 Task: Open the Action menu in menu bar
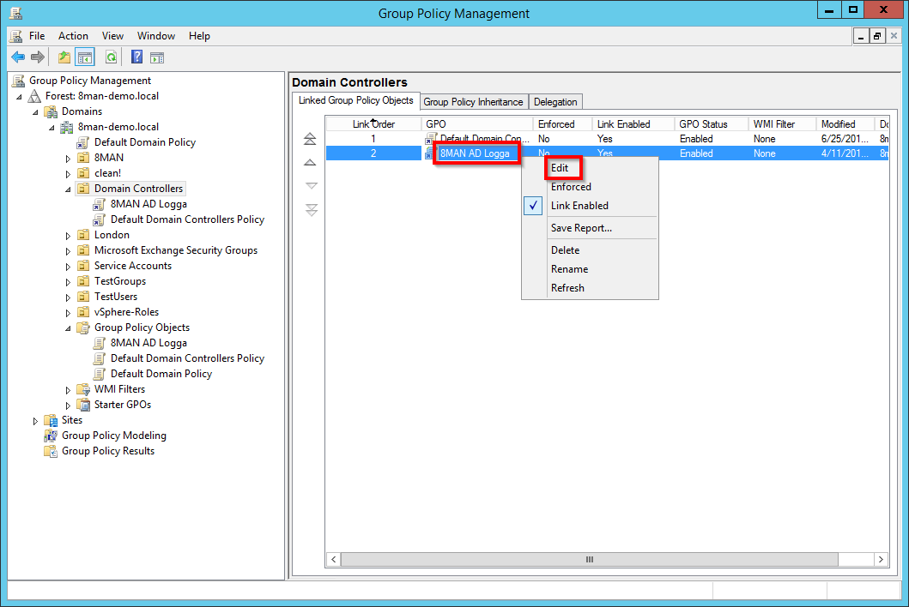[73, 36]
